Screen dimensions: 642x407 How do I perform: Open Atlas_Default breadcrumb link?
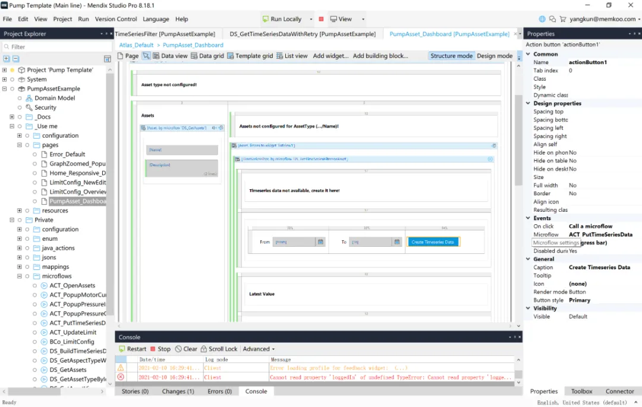coord(136,45)
